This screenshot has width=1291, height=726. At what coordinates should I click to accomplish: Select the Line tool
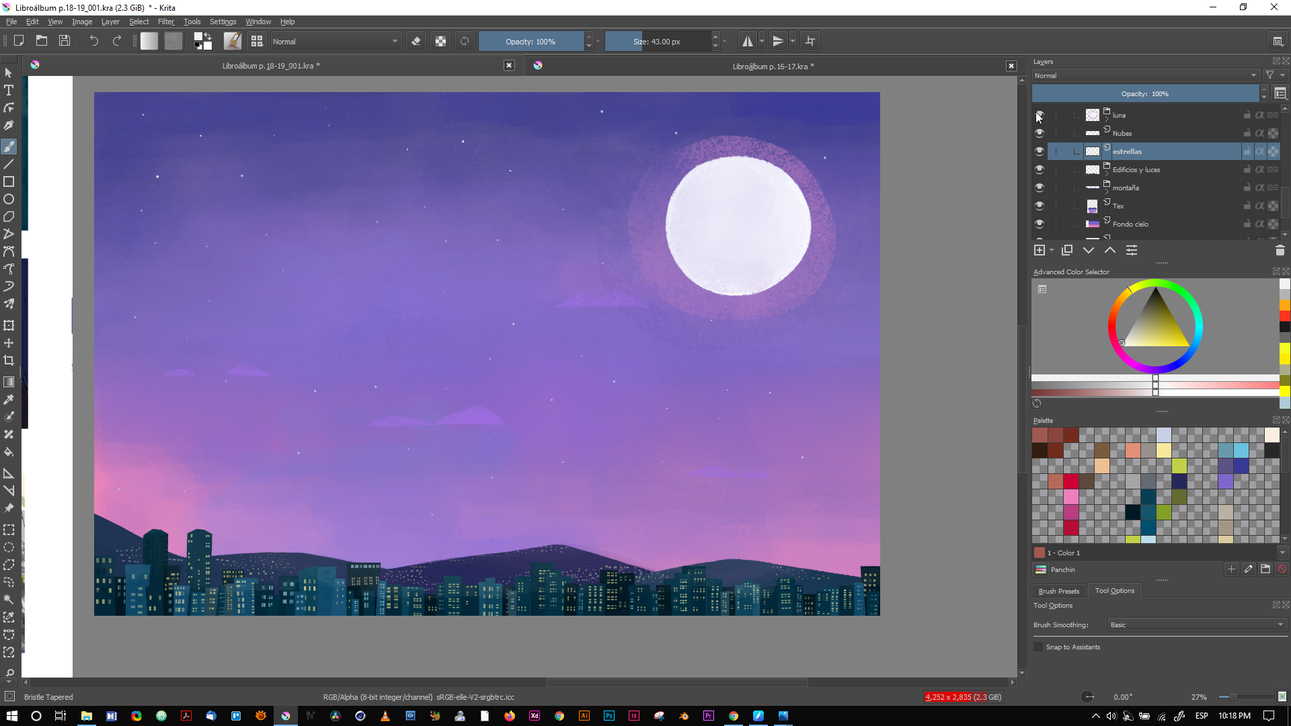[9, 164]
